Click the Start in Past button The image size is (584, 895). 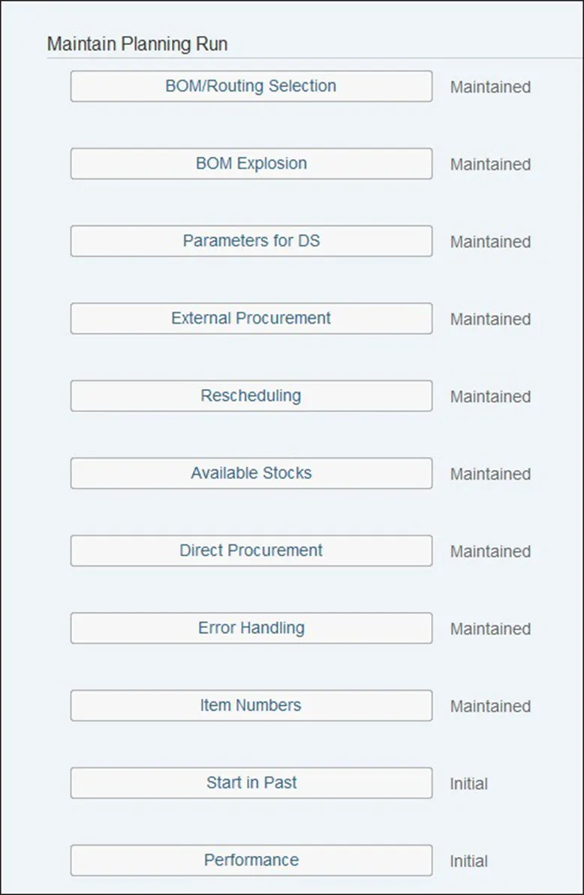[251, 782]
